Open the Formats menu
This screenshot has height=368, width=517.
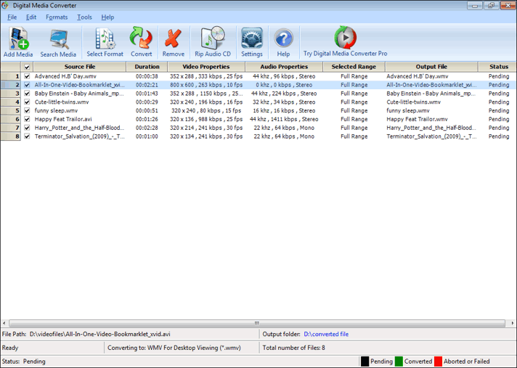(57, 17)
